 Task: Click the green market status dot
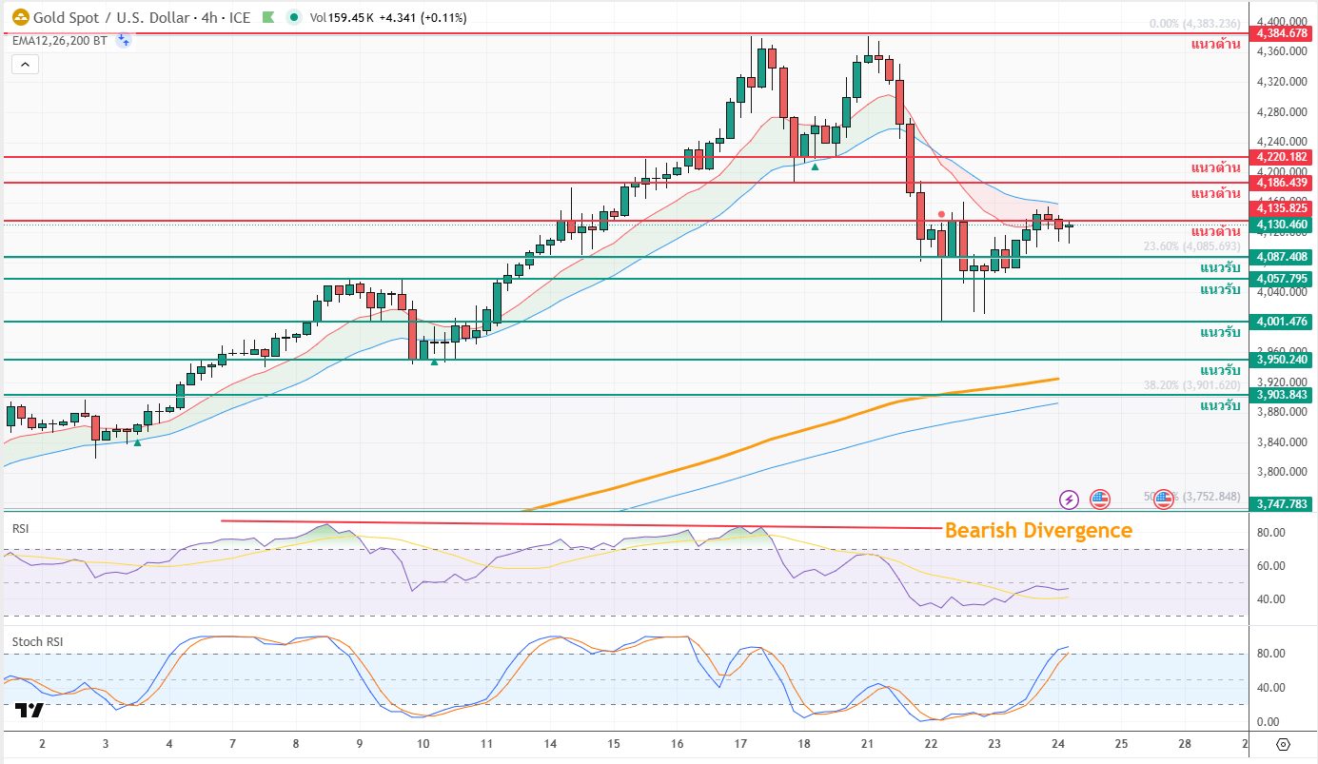click(294, 17)
